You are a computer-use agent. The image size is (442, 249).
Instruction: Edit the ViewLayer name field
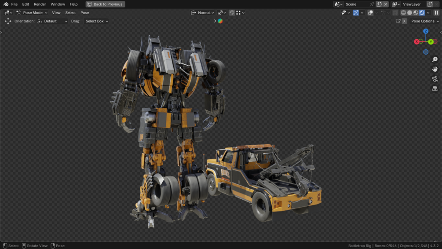coord(413,4)
